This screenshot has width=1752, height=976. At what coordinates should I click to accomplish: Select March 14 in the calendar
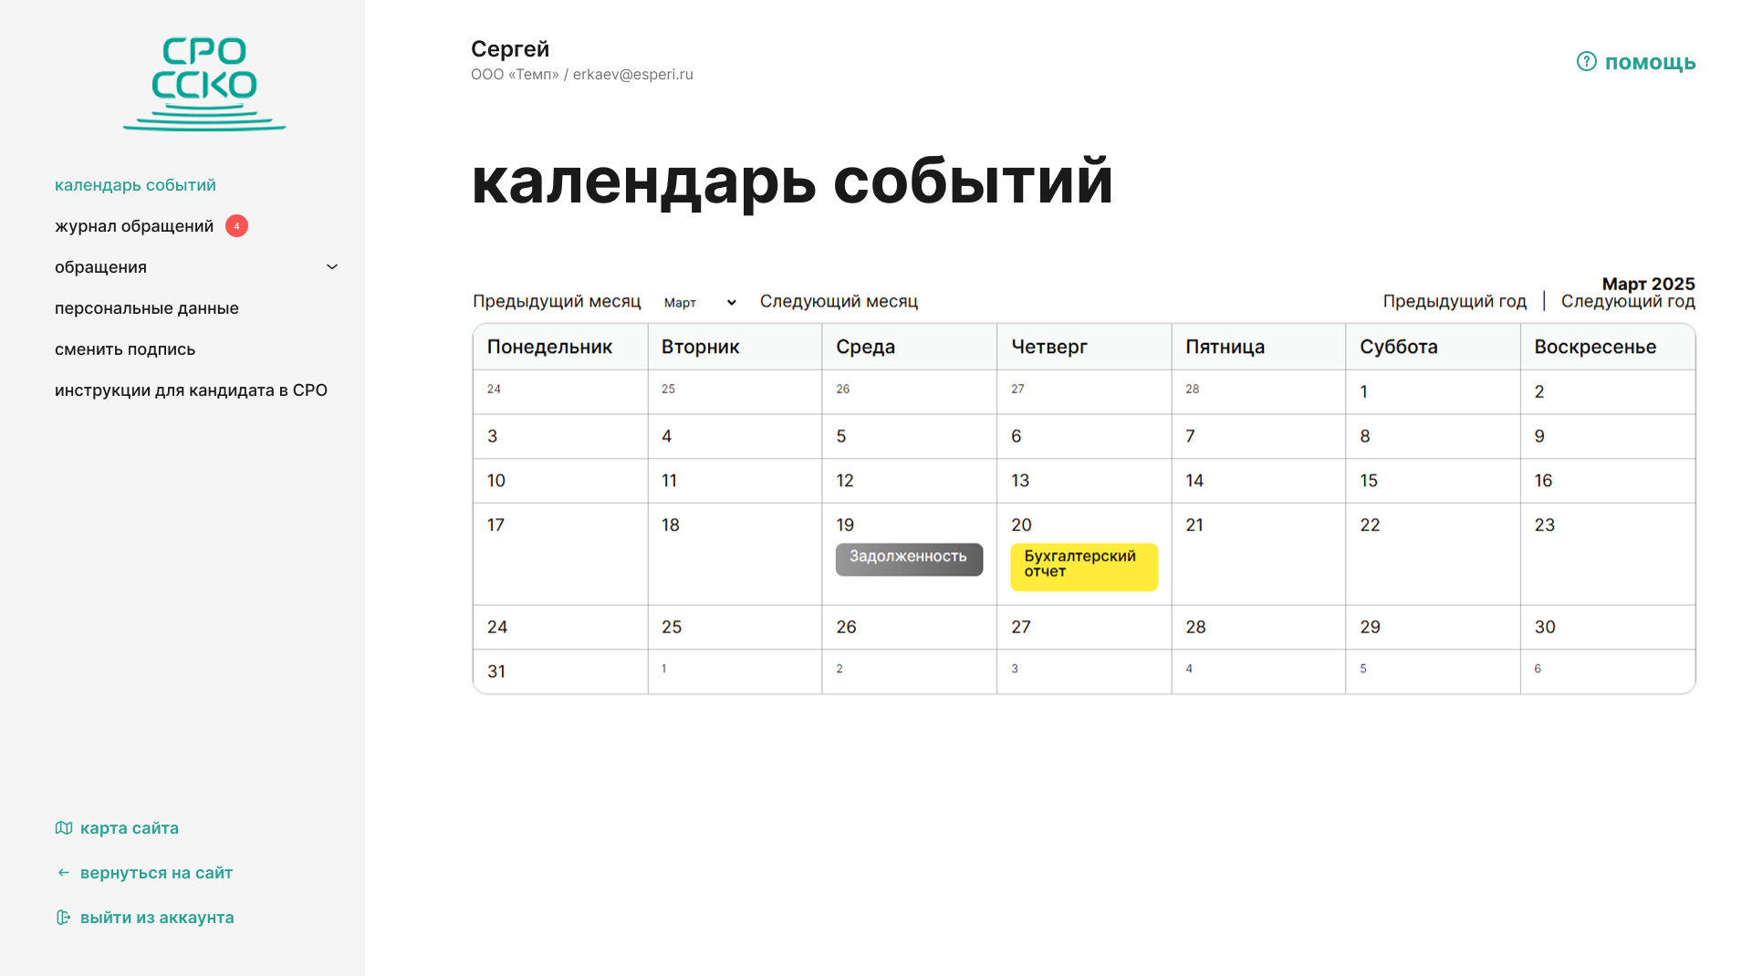[1257, 481]
